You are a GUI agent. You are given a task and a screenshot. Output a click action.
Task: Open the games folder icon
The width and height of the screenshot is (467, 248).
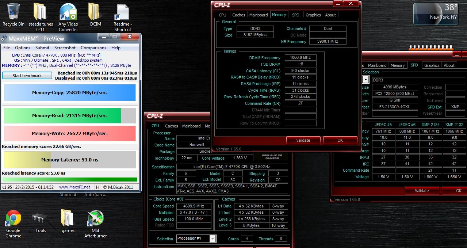[x=68, y=221]
